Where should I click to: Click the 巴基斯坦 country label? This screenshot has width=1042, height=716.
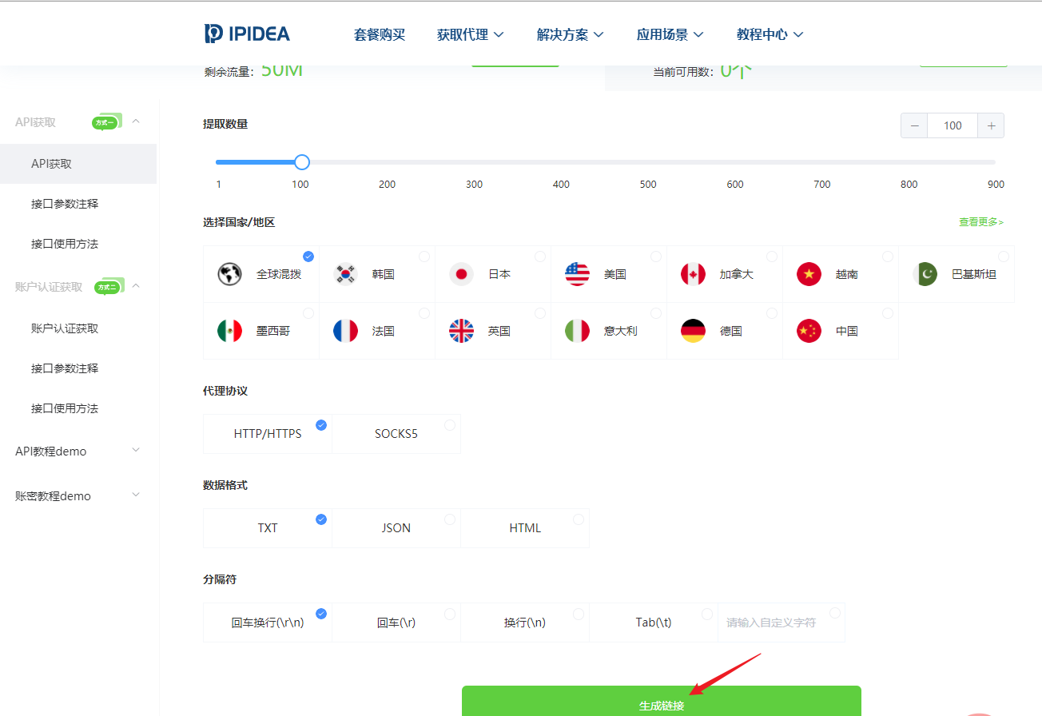click(974, 274)
